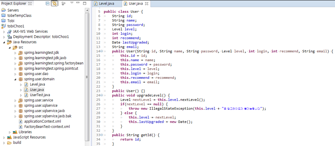335x146 pixels.
Task: Open Project Explorer view menu triangle
Action: tap(72, 3)
